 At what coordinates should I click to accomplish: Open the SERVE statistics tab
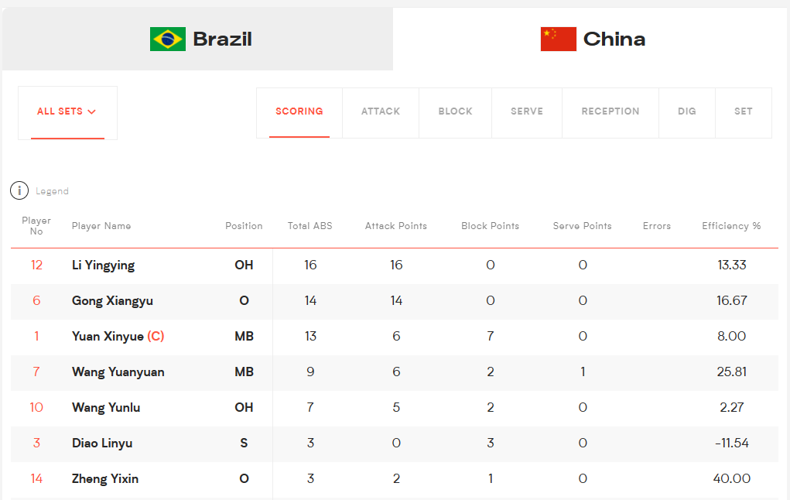(526, 112)
